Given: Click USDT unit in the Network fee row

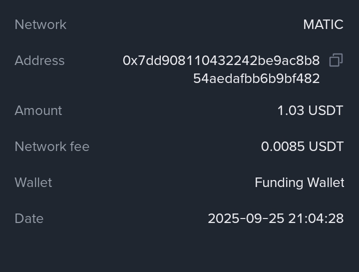Looking at the screenshot, I should [326, 146].
